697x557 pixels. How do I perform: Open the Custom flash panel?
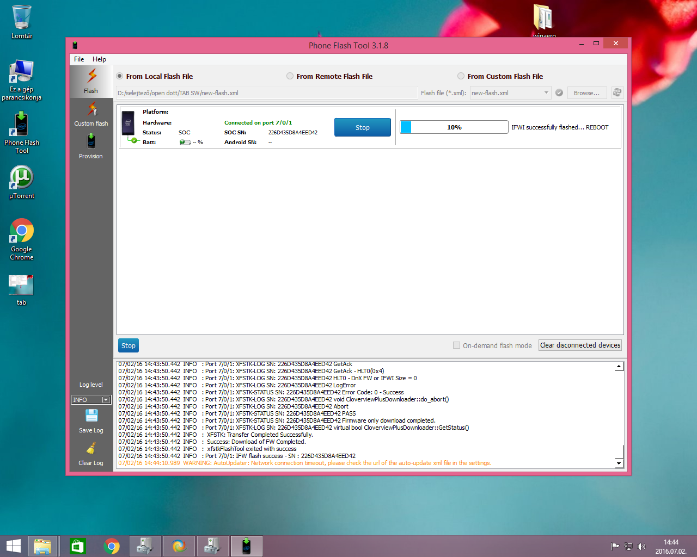click(91, 114)
